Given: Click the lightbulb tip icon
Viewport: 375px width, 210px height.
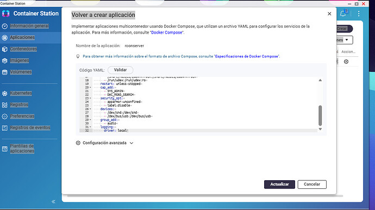Looking at the screenshot, I should point(78,56).
